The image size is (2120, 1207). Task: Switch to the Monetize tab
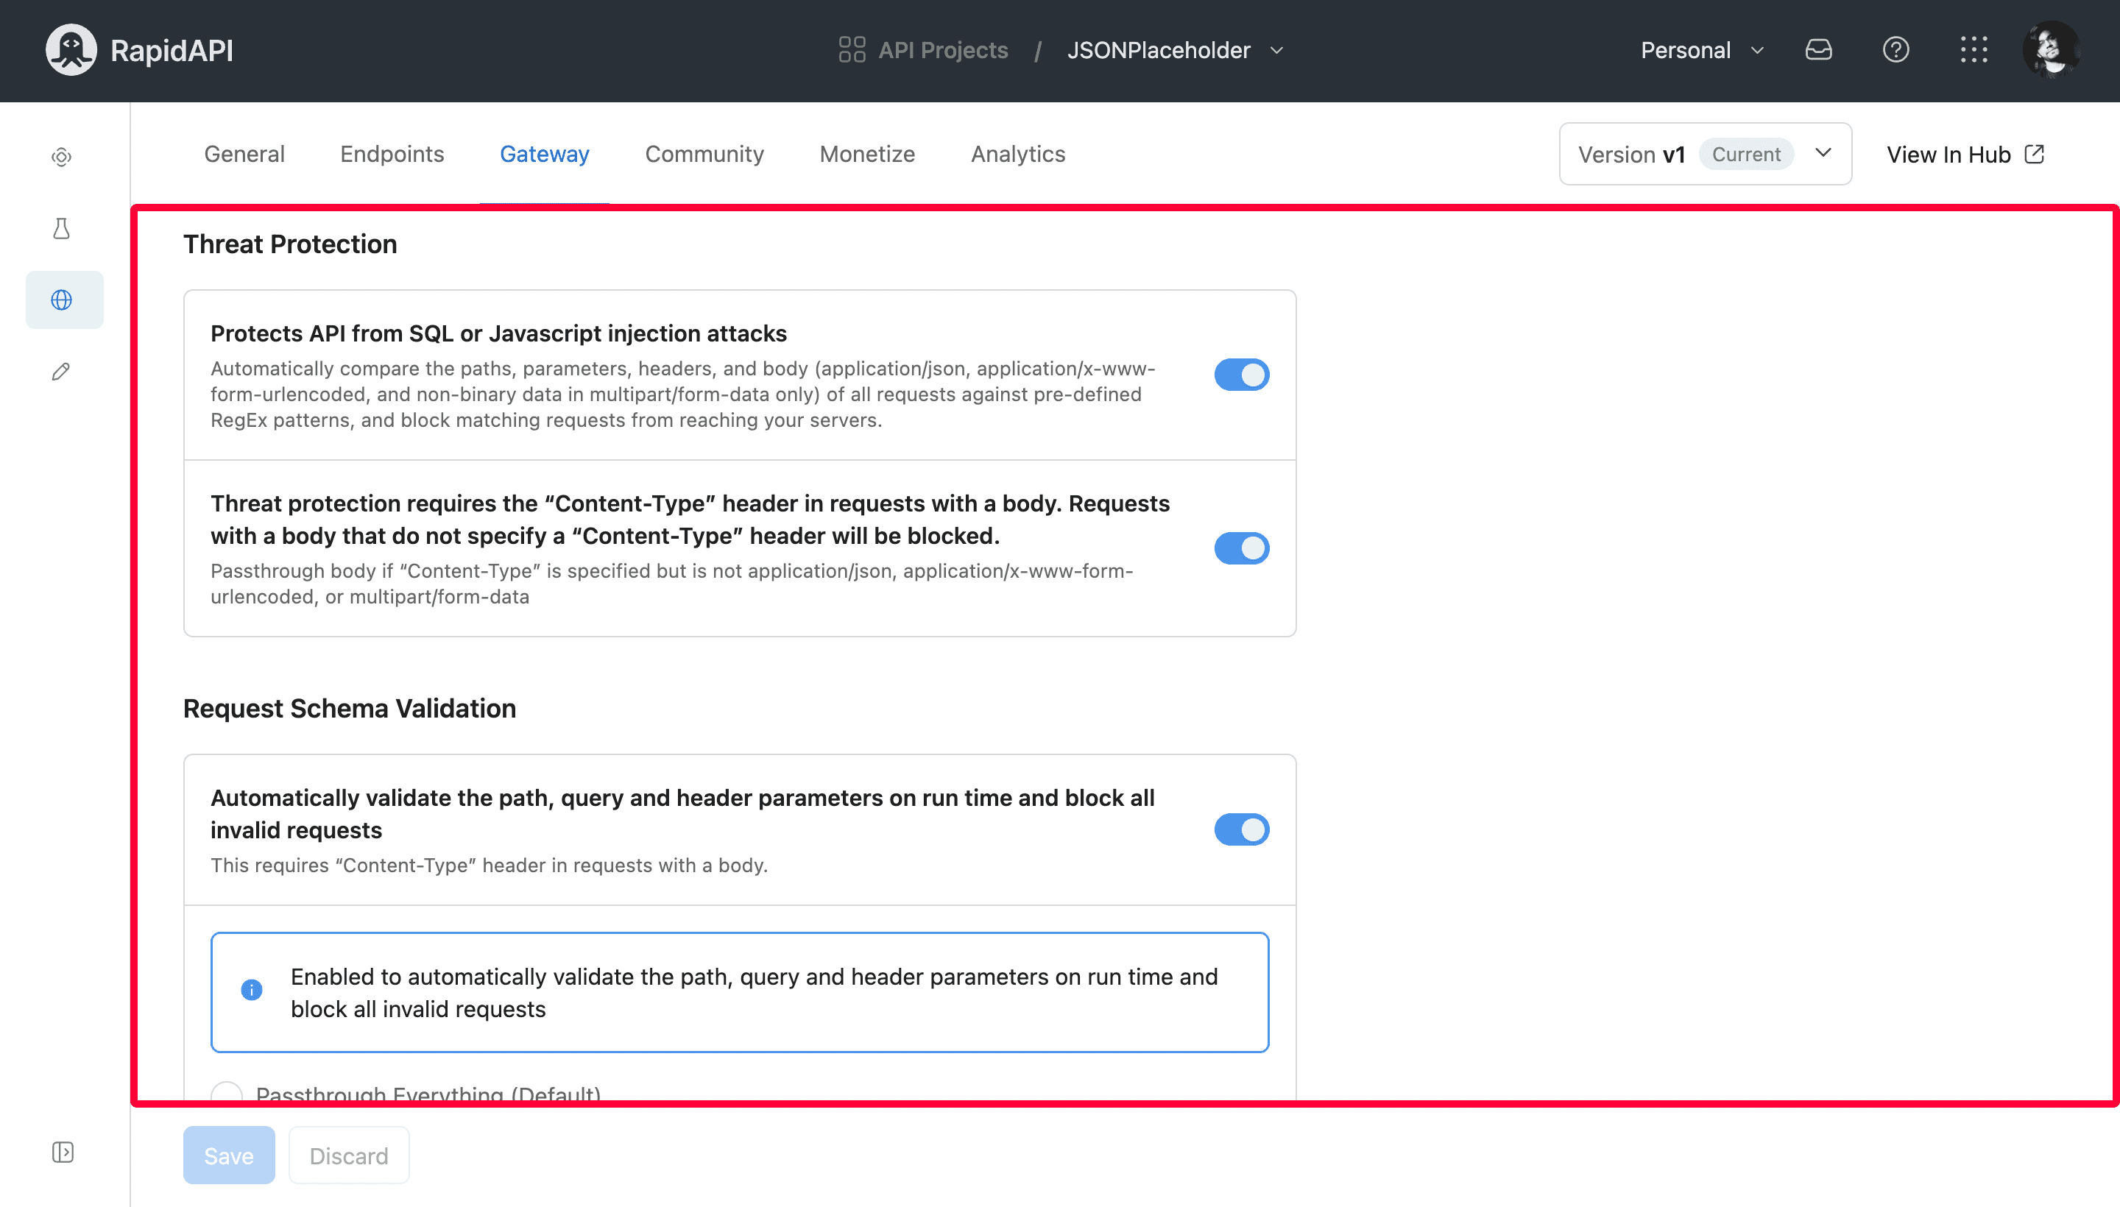tap(868, 153)
